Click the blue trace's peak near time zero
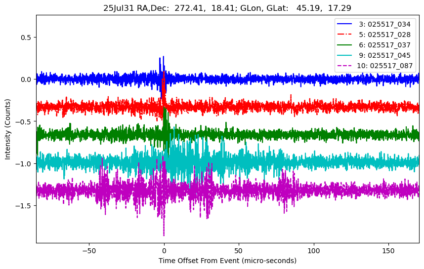This screenshot has height=269, width=424. [164, 57]
